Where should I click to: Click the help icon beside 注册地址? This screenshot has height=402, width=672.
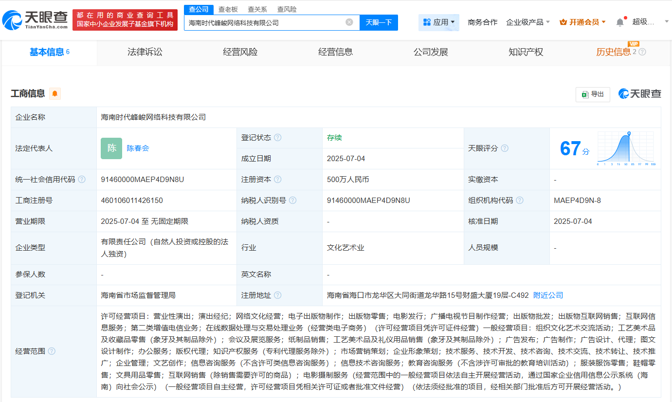[x=277, y=295]
